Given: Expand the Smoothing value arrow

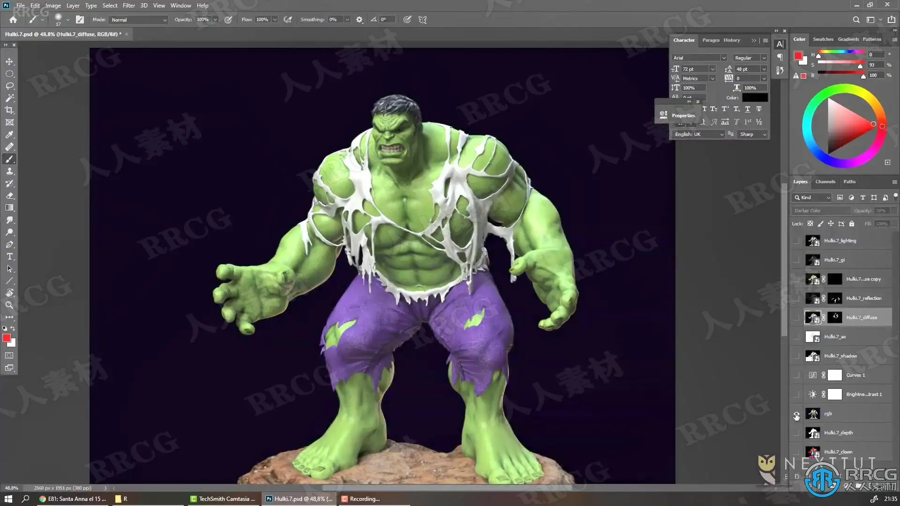Looking at the screenshot, I should tap(347, 20).
